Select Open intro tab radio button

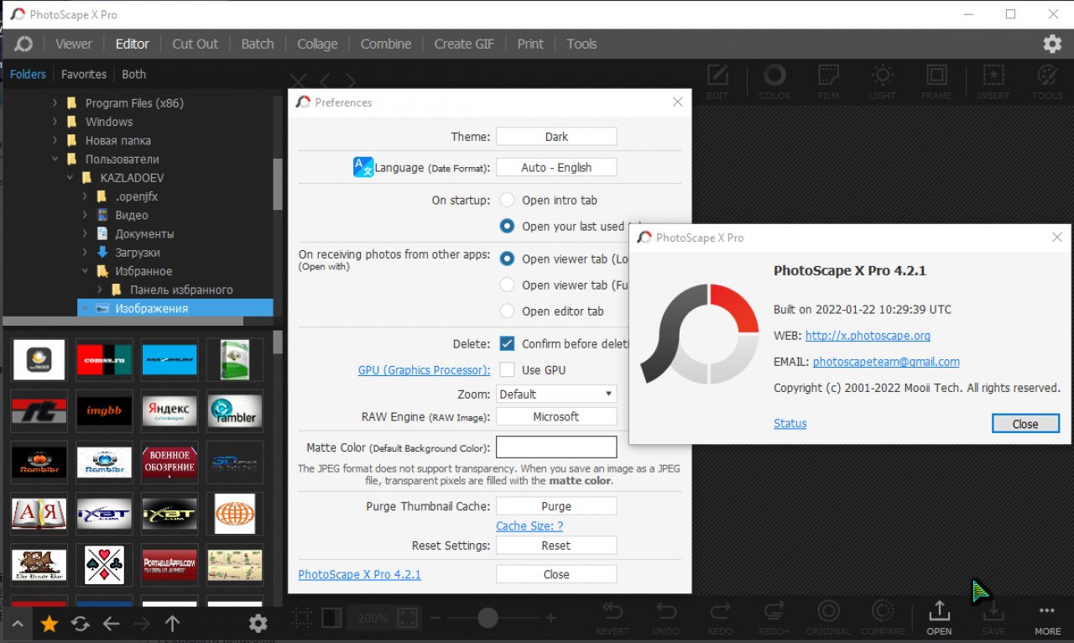click(x=507, y=200)
